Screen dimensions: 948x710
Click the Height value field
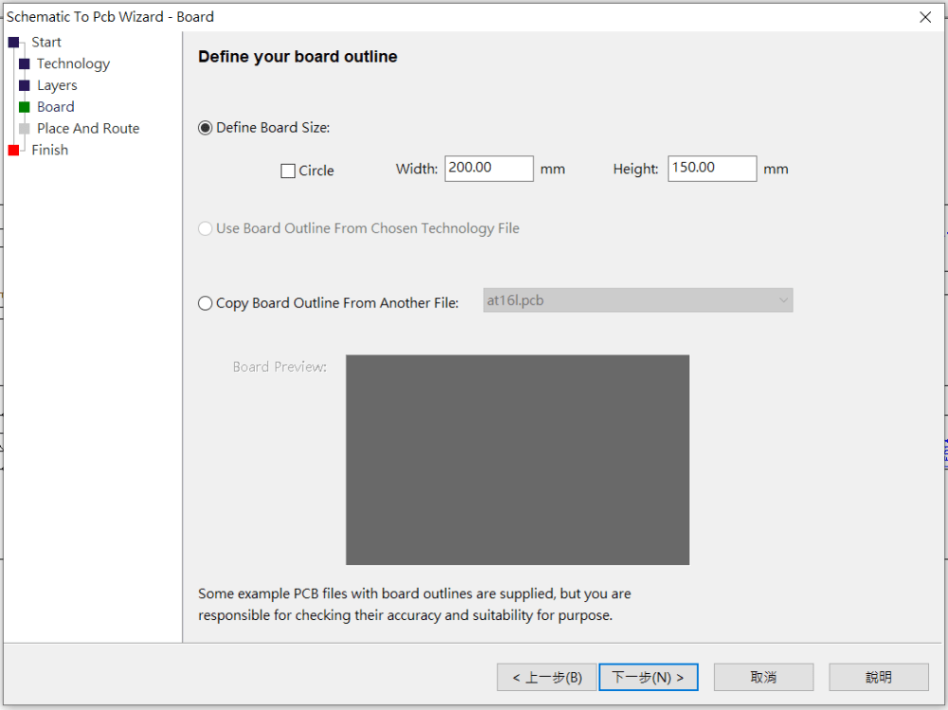(x=712, y=168)
